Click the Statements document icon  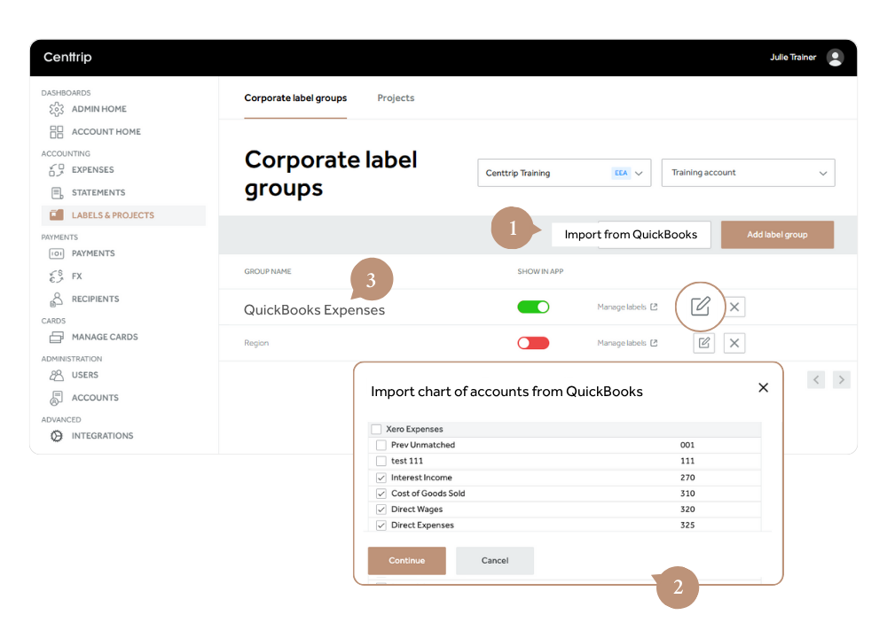[x=57, y=193]
